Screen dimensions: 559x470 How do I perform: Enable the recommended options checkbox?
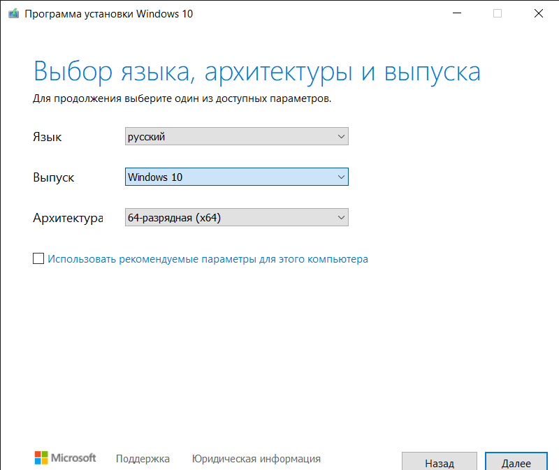click(38, 258)
